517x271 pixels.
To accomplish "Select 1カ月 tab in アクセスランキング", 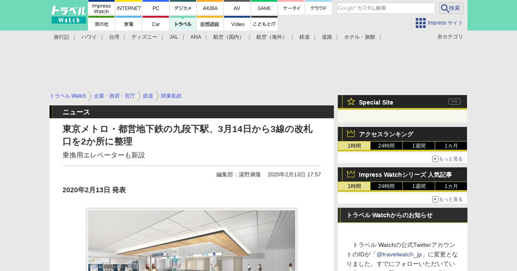I will (x=451, y=146).
